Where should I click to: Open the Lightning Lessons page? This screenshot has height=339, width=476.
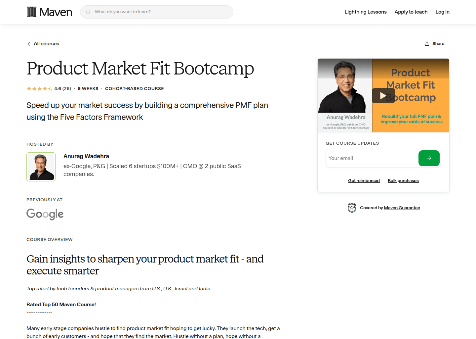366,12
